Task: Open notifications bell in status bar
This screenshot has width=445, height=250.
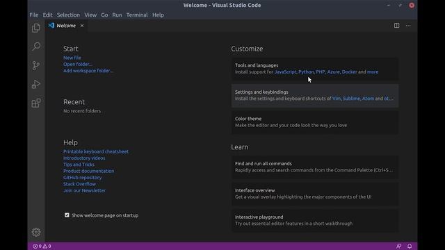Action: click(410, 246)
